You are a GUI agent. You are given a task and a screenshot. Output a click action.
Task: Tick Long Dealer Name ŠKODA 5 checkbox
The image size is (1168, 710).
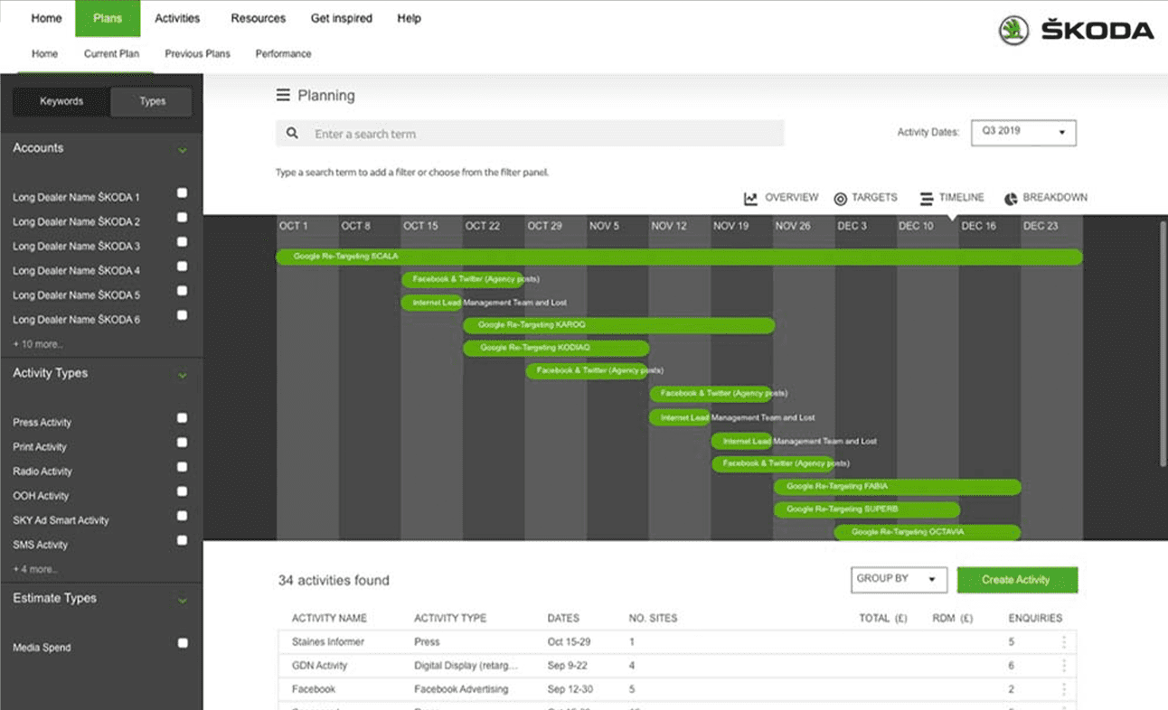pyautogui.click(x=183, y=291)
